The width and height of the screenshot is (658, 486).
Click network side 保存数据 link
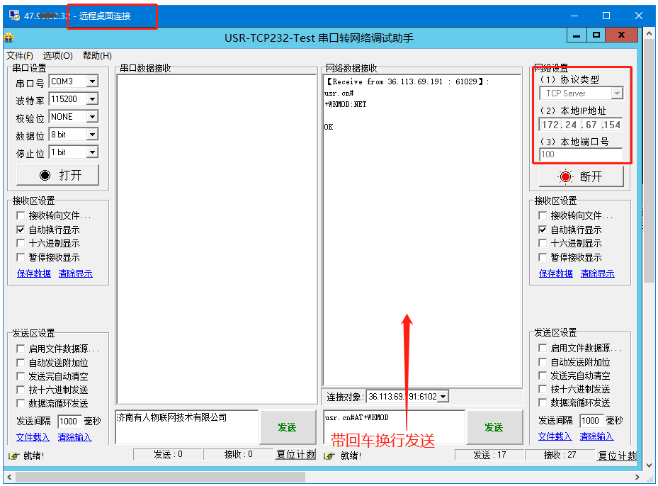click(x=555, y=273)
